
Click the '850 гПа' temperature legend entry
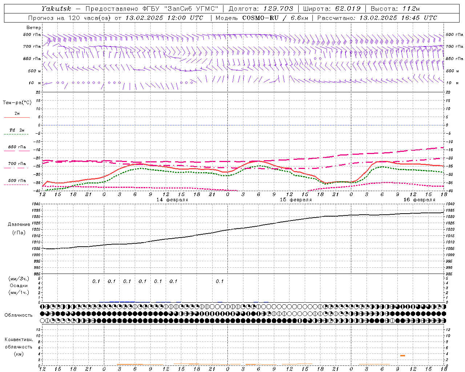[17, 147]
